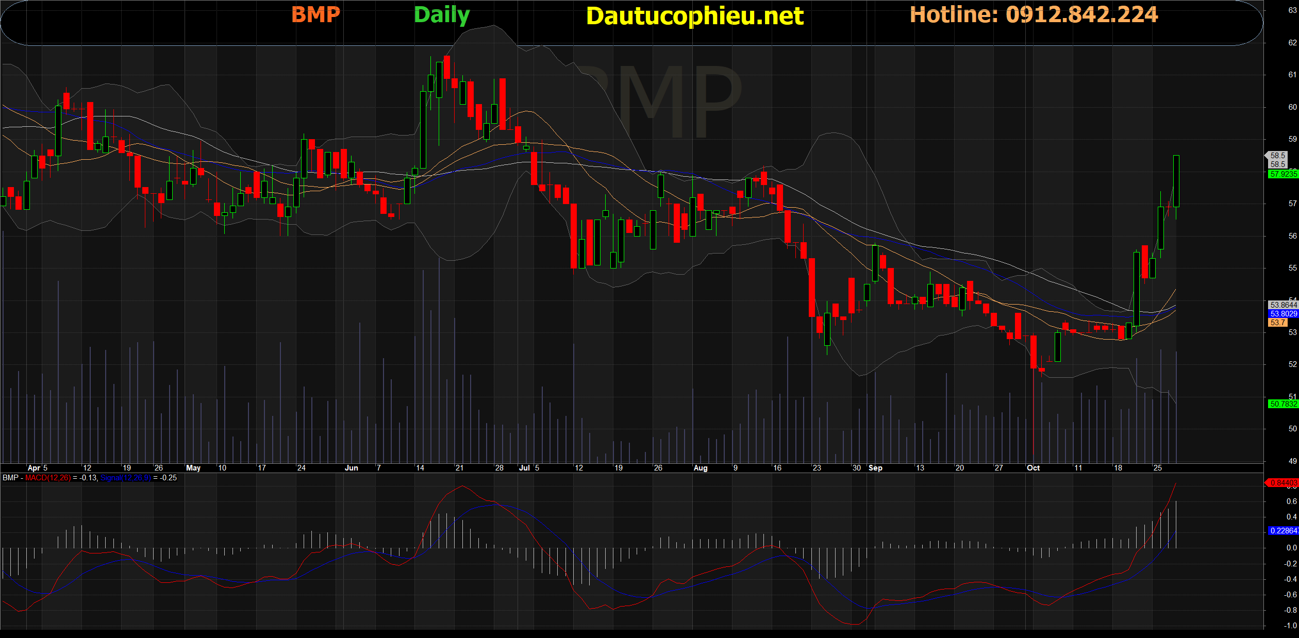Click the green 57.9235 price tag
The height and width of the screenshot is (638, 1299).
[x=1283, y=174]
